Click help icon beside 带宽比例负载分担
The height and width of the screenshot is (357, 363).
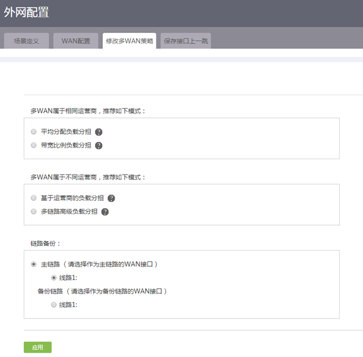click(x=99, y=145)
